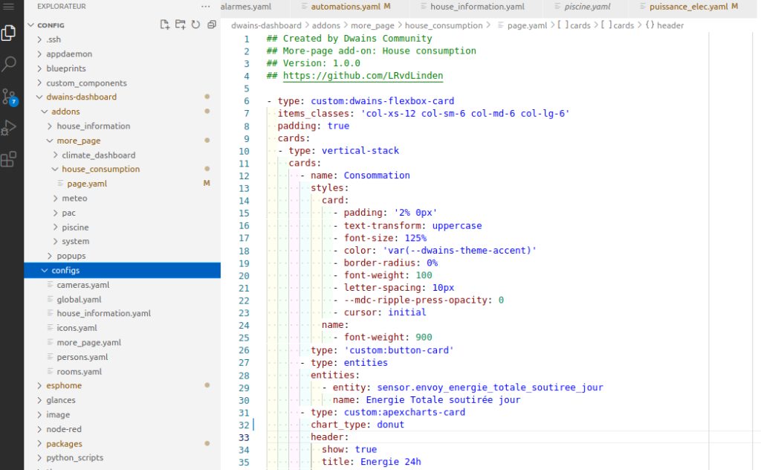Expand the esphome folder
The height and width of the screenshot is (470, 761).
tap(123, 386)
